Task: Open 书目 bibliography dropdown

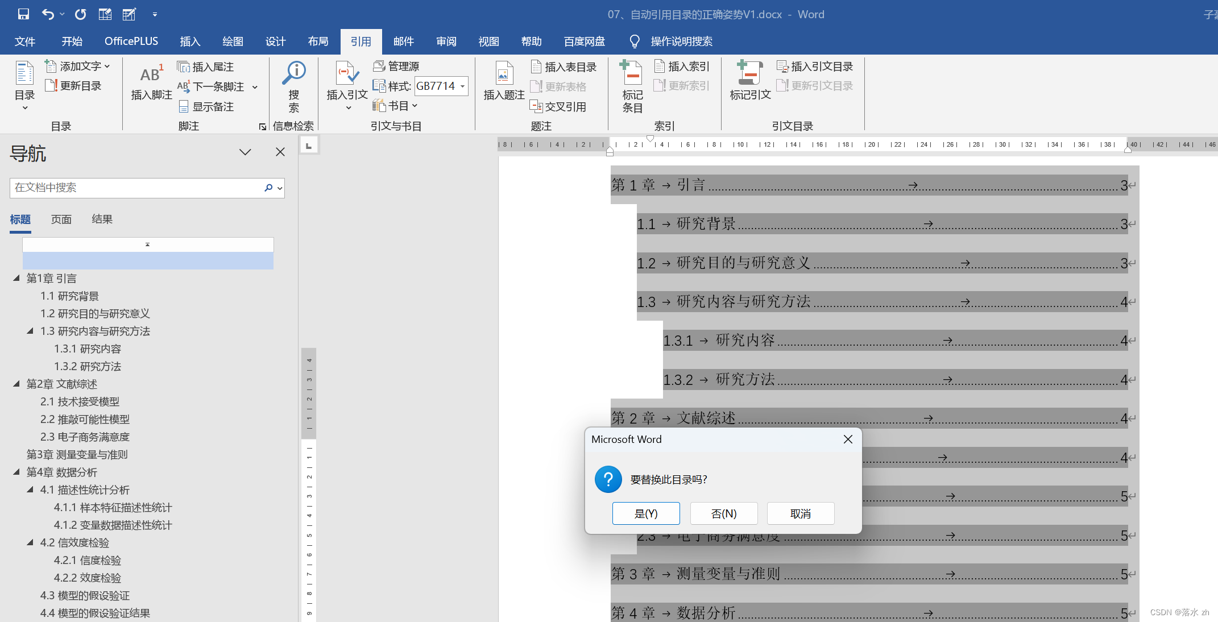Action: (x=395, y=106)
